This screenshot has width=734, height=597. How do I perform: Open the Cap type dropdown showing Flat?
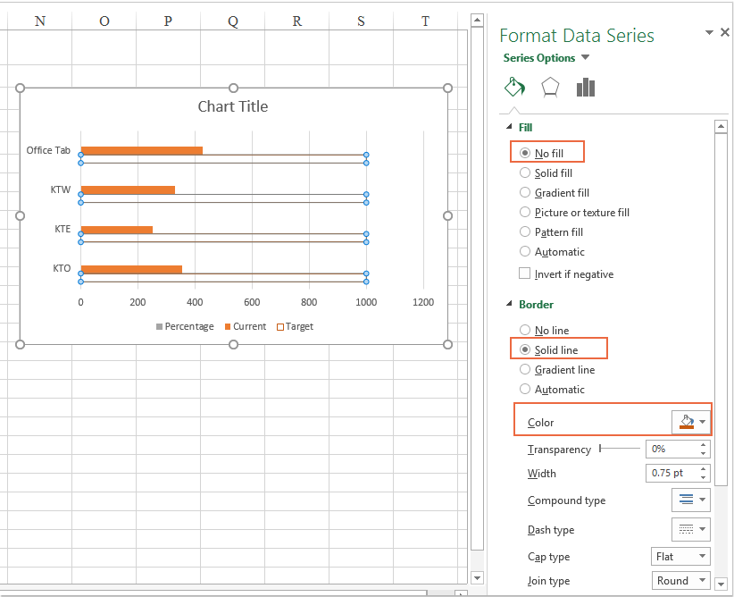(x=680, y=556)
